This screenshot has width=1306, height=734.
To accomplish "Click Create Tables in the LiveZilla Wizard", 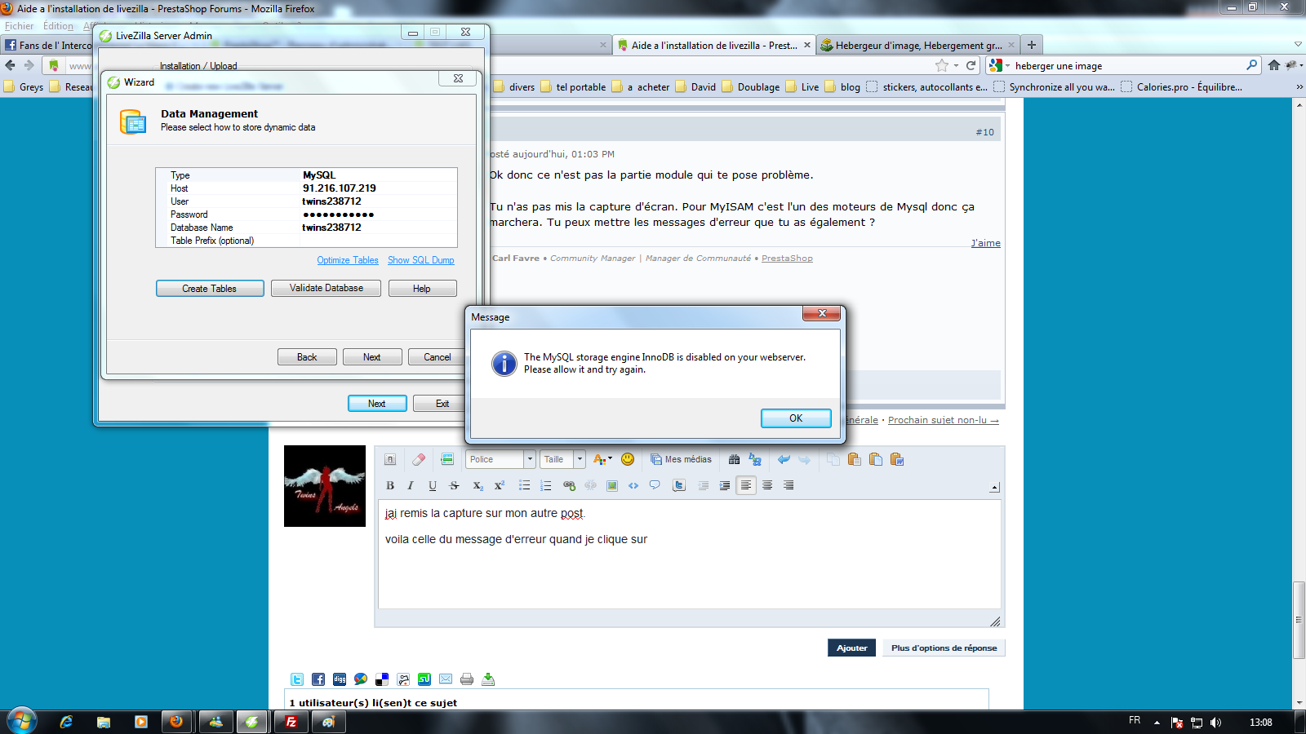I will pos(210,289).
